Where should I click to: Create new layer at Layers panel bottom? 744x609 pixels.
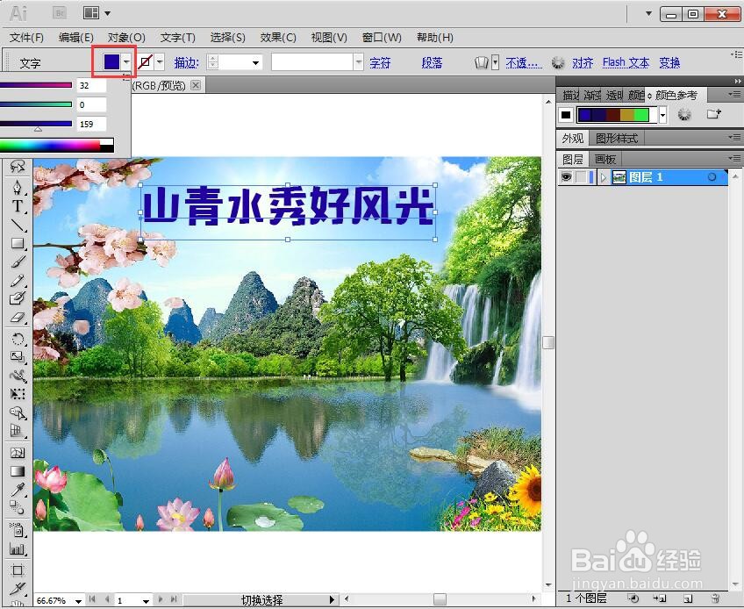[x=688, y=598]
